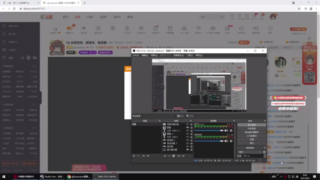Move the selected source up
320x180 pixels.
click(x=179, y=156)
